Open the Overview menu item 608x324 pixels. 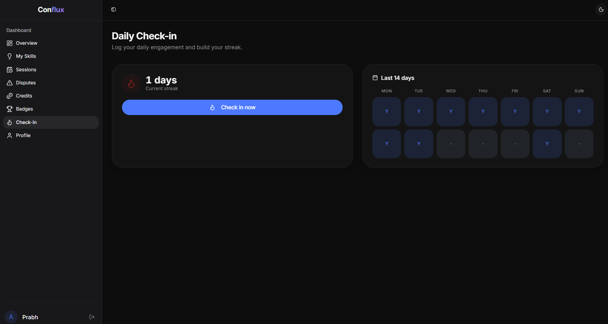51,43
